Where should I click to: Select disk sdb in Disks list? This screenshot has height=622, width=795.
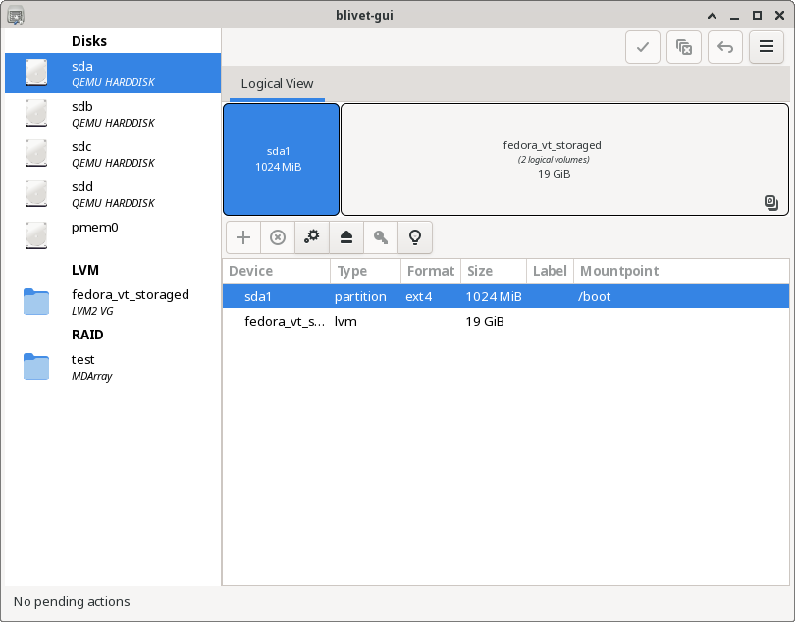(x=113, y=113)
